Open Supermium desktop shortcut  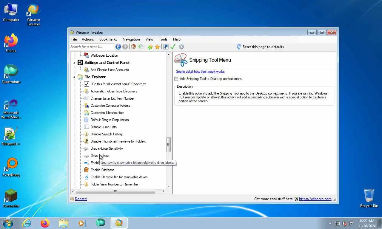[11, 74]
